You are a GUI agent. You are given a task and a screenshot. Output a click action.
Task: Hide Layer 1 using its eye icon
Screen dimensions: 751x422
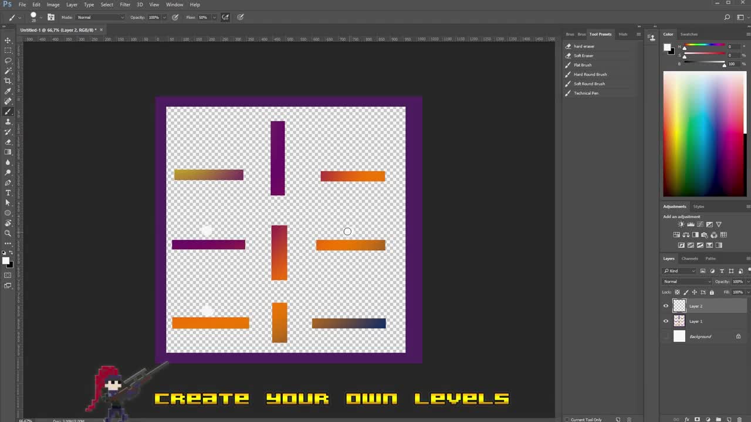665,321
